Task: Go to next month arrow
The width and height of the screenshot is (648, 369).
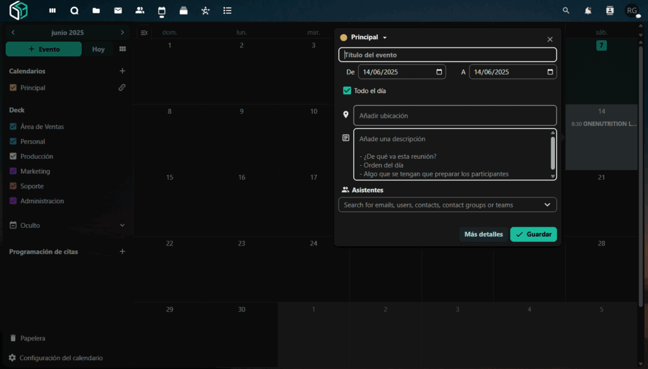Action: click(x=122, y=32)
